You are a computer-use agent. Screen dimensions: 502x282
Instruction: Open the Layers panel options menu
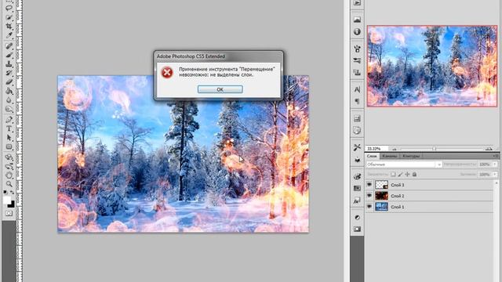pyautogui.click(x=496, y=156)
